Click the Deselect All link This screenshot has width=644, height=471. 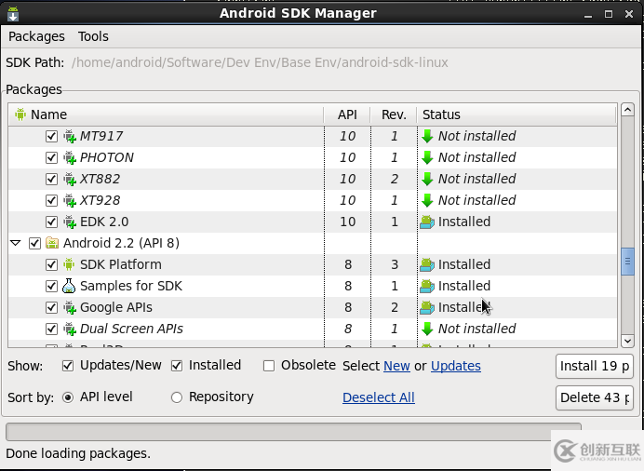379,397
